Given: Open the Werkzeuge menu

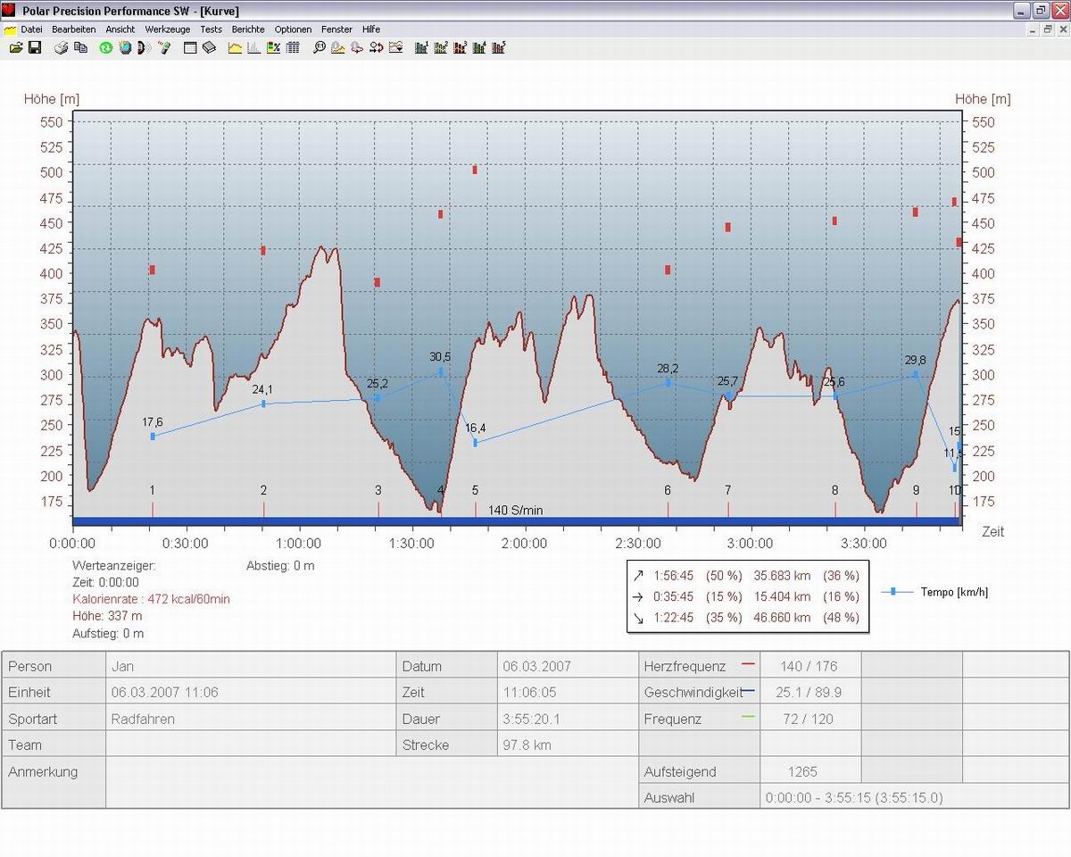Looking at the screenshot, I should click(x=167, y=29).
